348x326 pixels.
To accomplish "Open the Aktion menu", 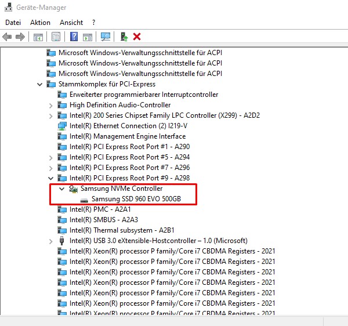I will [40, 23].
